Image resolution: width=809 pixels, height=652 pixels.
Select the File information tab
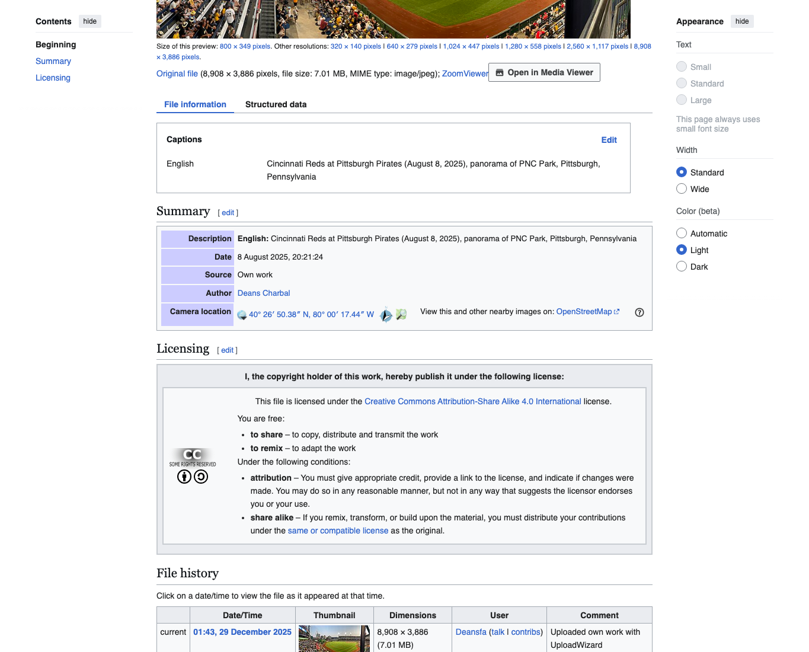[x=195, y=104]
